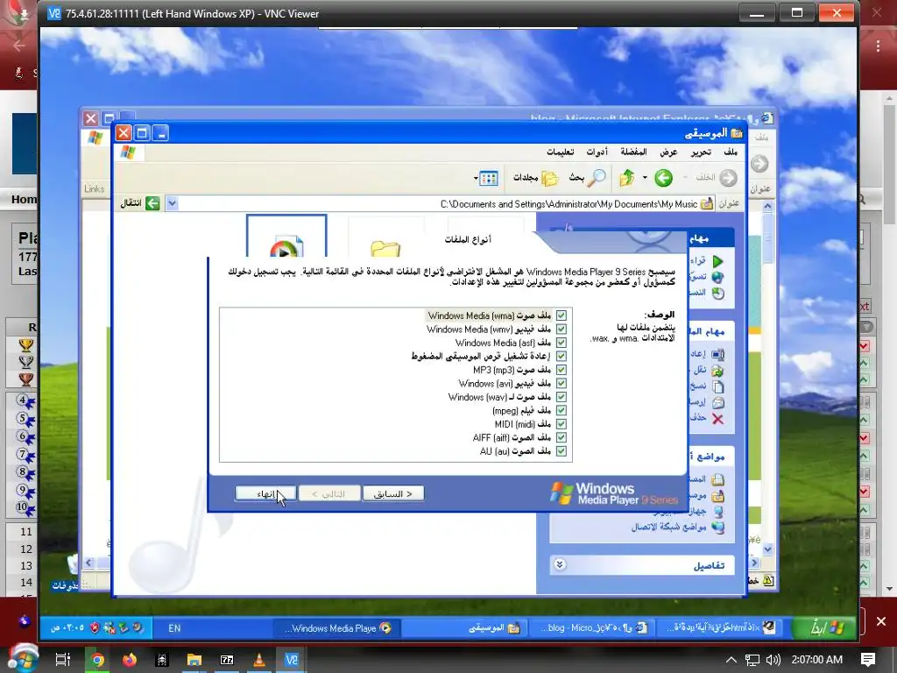Click the Up folder arrow icon
The height and width of the screenshot is (673, 897).
click(x=627, y=178)
